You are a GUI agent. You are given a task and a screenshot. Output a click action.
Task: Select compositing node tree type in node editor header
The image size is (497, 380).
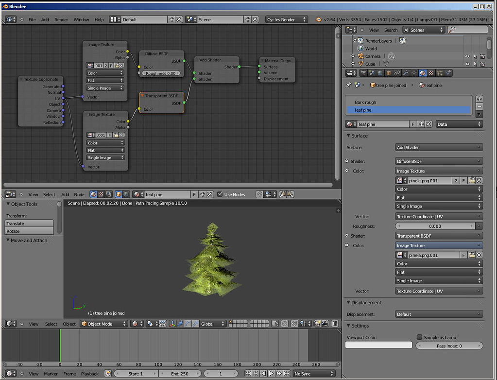(108, 194)
